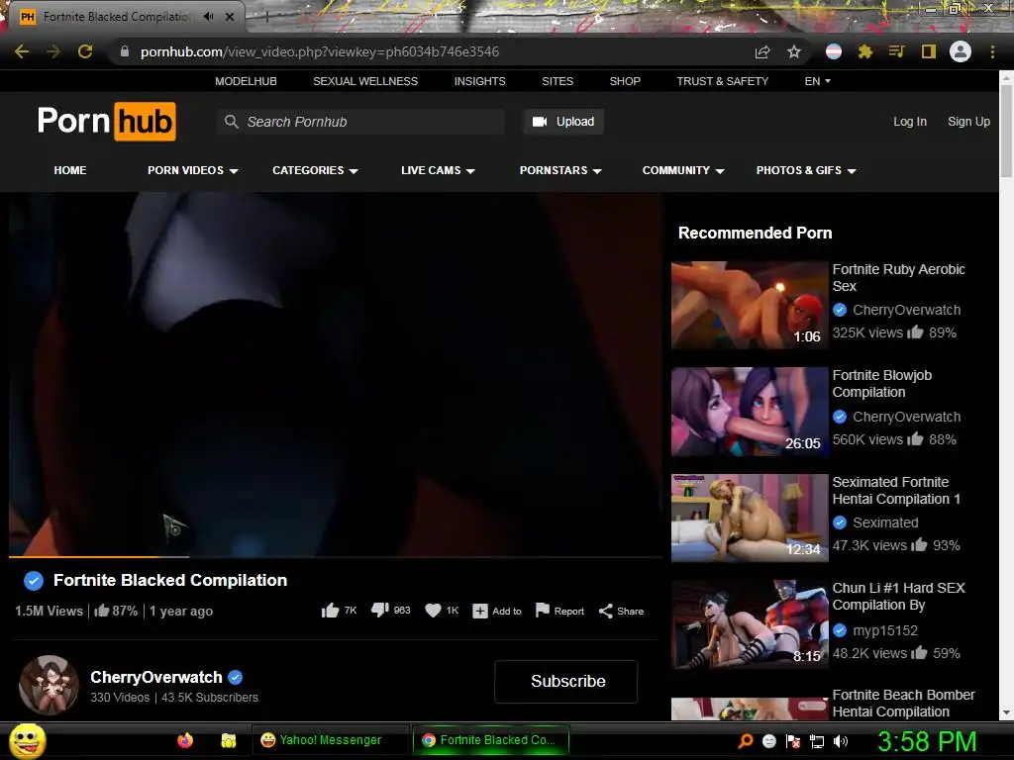Click the CherryOverwatch channel avatar
The width and height of the screenshot is (1014, 760).
coord(49,685)
